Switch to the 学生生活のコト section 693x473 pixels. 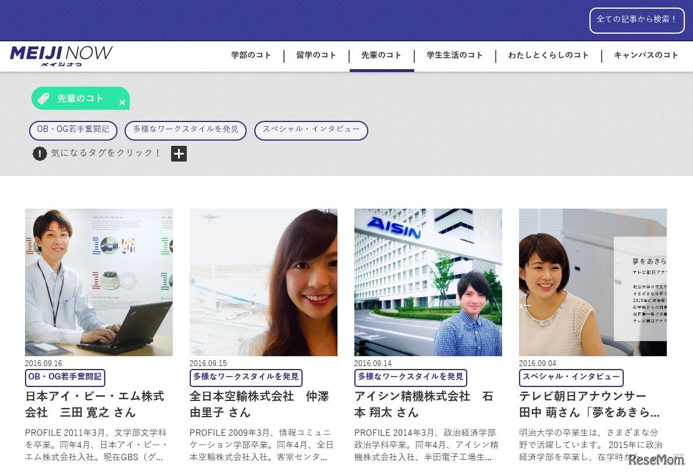click(454, 56)
